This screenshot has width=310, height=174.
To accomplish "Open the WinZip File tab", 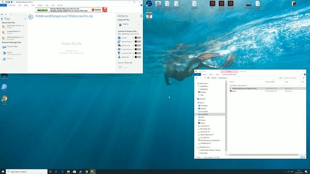I will (3, 5).
